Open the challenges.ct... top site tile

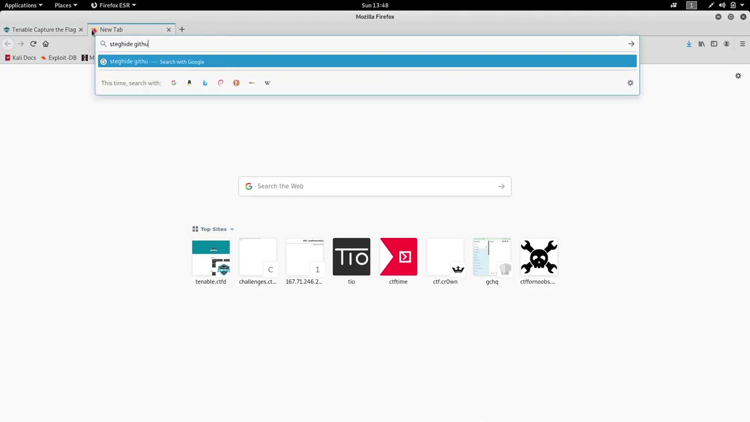pos(258,261)
